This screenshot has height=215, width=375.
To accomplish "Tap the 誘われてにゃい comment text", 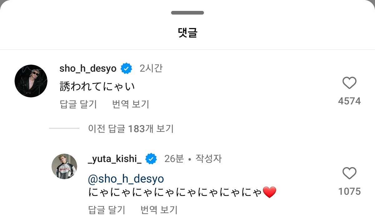I will pos(97,86).
